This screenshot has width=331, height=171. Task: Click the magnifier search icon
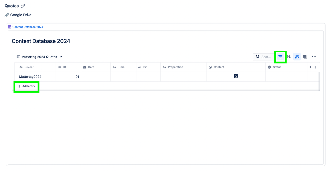click(258, 57)
